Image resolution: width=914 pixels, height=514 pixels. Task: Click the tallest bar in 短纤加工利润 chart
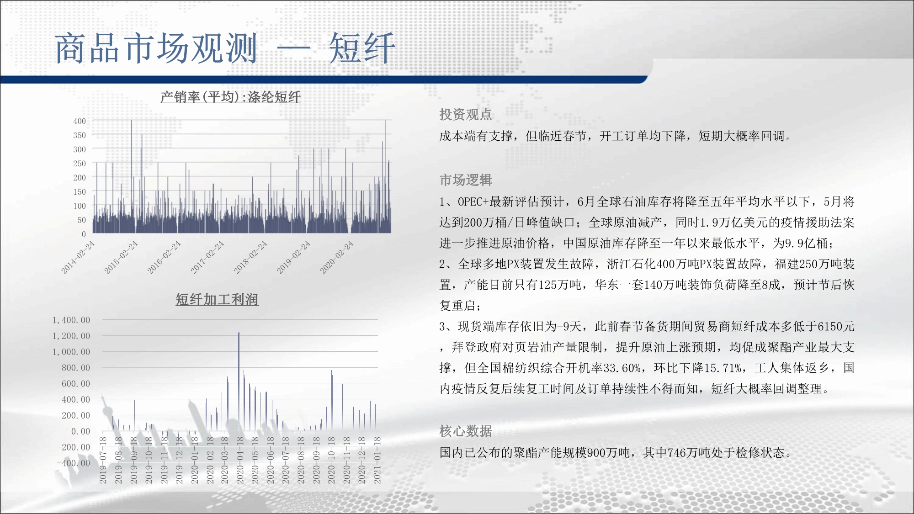239,382
